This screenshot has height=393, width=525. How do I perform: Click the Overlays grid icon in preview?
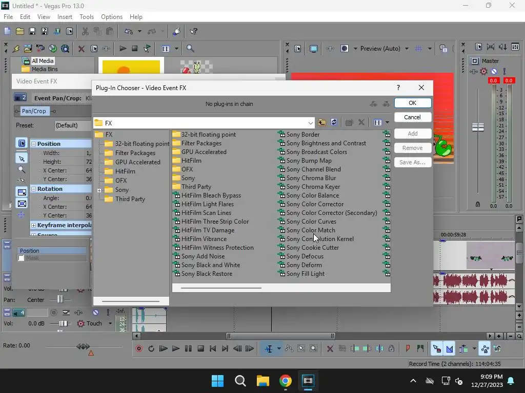point(418,49)
